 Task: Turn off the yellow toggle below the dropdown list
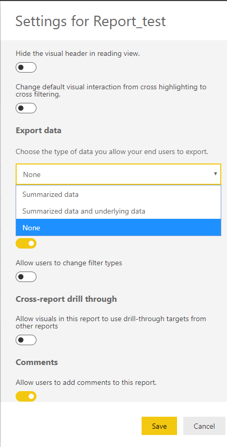click(26, 243)
